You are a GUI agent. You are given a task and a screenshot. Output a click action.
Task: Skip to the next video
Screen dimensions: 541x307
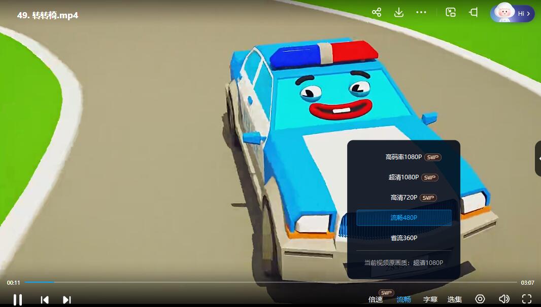pos(67,300)
